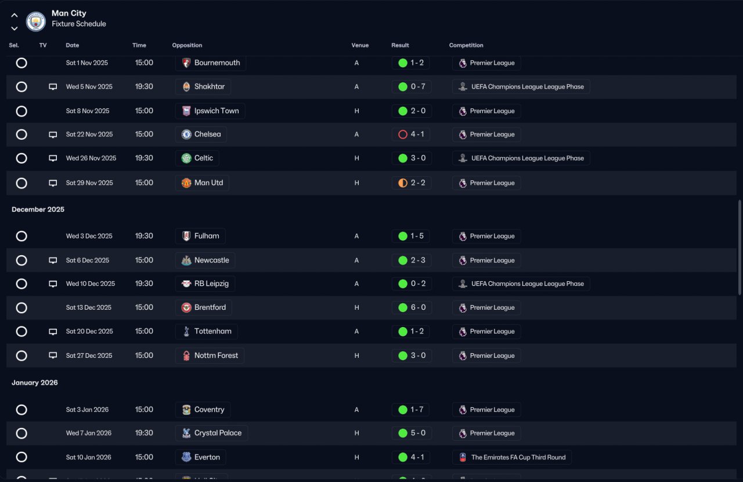Viewport: 743px width, 482px height.
Task: Select the Brentford fixture radio circle
Action: [21, 308]
